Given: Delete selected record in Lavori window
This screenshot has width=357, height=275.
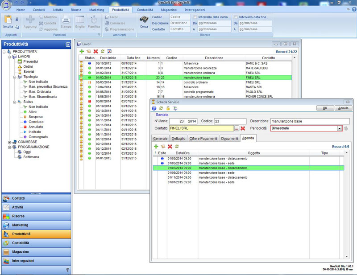Looking at the screenshot, I should pos(95,51).
